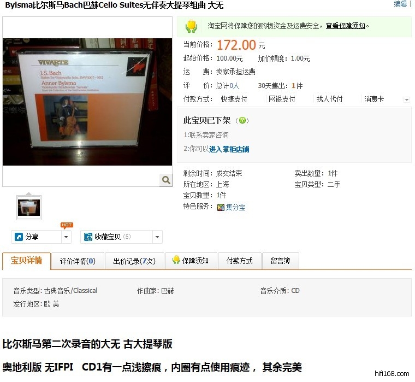This screenshot has width=415, height=382.
Task: Click the favorite icon beside 收藏宝贝
Action: [88, 237]
